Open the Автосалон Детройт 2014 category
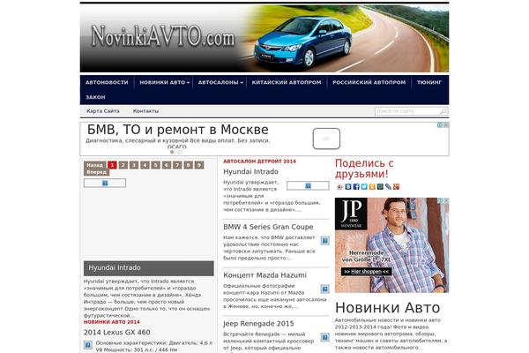 (x=259, y=161)
